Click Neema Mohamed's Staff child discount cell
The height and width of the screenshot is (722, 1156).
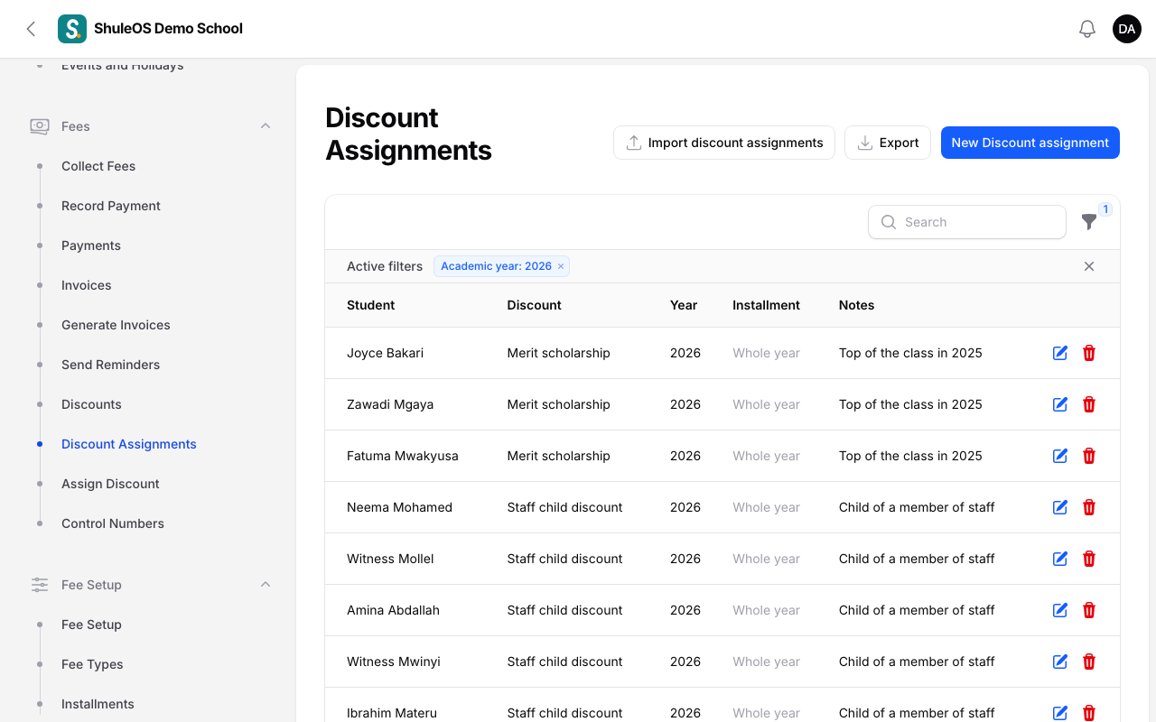pos(565,507)
